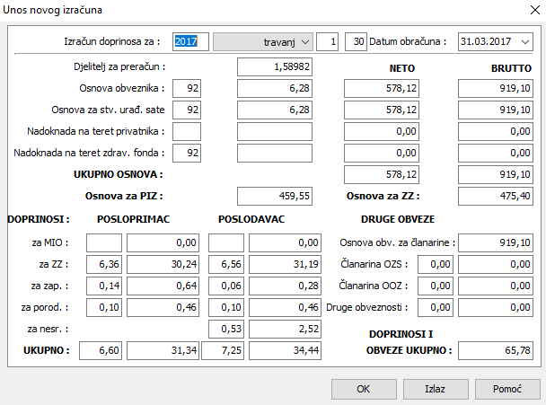Click the period end day field showing 30
The height and width of the screenshot is (405, 546).
click(357, 42)
